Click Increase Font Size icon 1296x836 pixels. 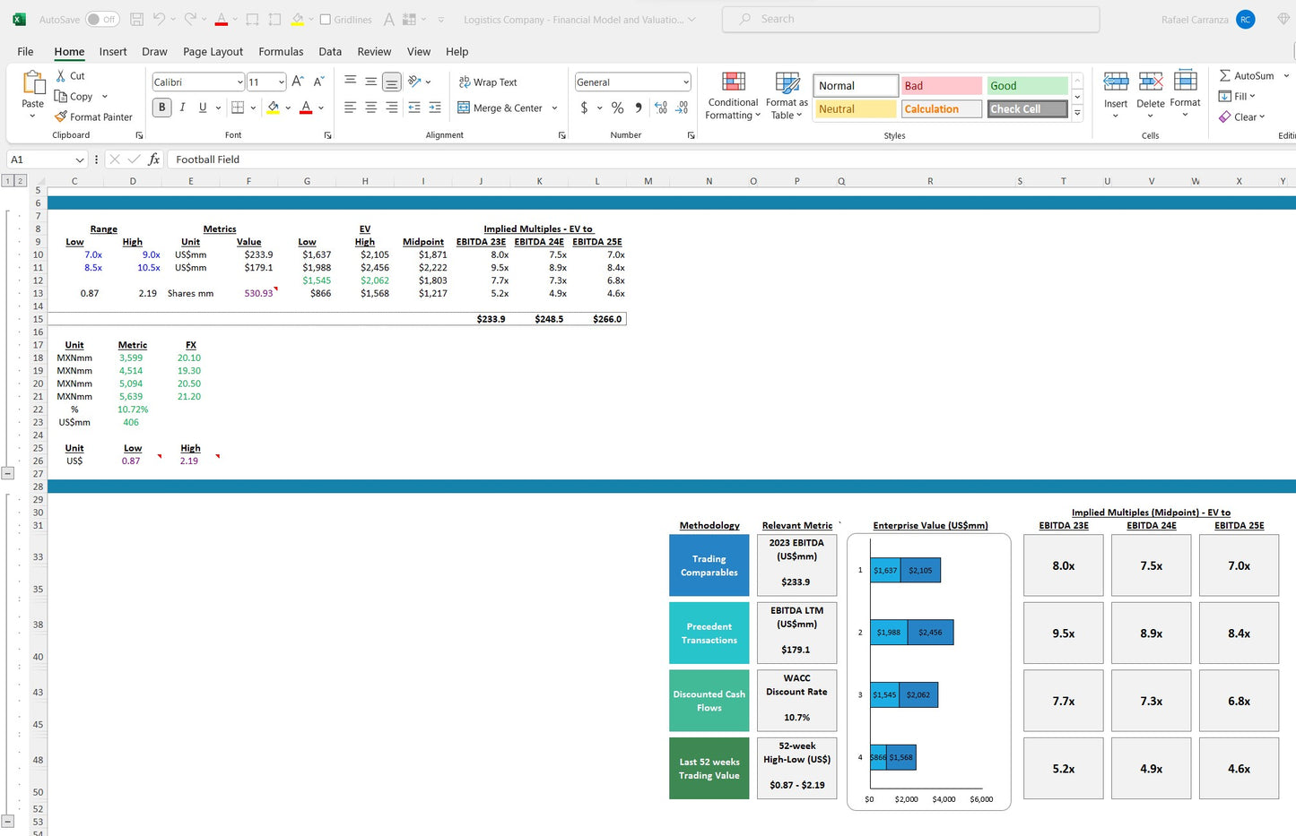coord(298,82)
